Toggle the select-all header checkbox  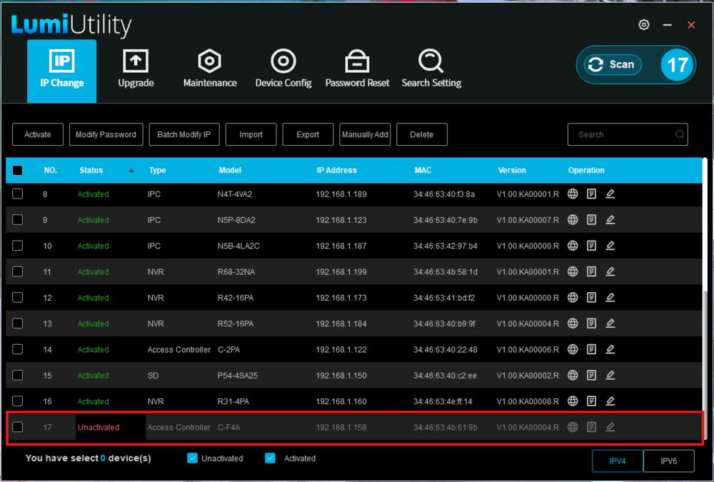tap(18, 170)
